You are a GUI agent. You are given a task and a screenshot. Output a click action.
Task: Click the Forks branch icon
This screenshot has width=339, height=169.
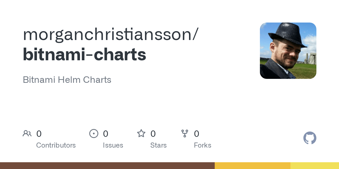tap(185, 134)
